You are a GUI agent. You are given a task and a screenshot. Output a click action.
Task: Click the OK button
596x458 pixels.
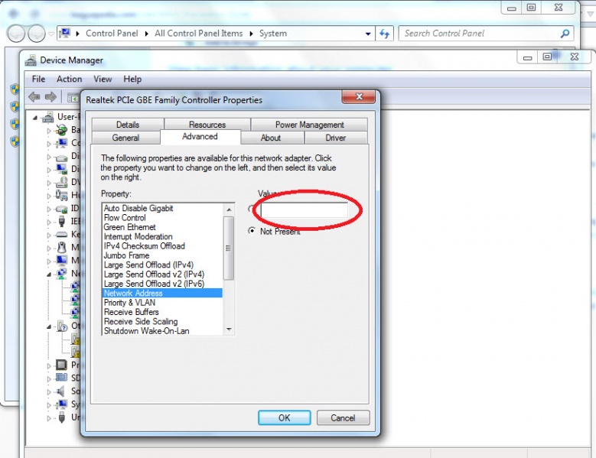point(285,417)
